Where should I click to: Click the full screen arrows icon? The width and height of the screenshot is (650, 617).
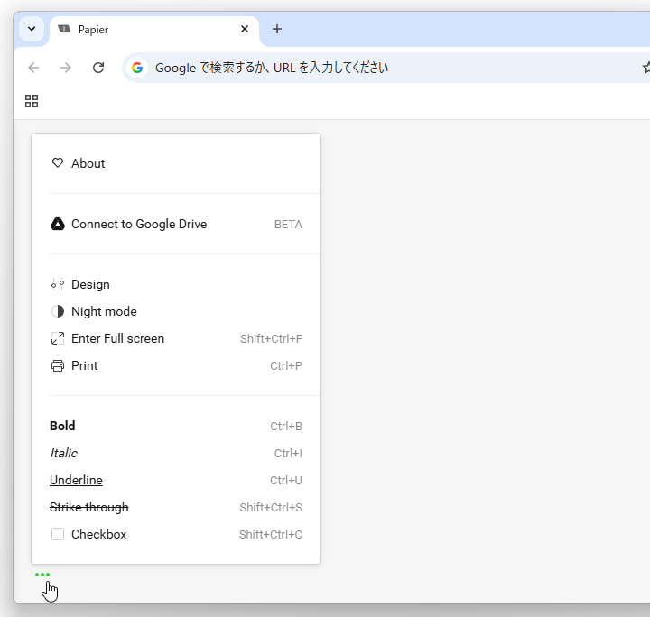click(x=58, y=338)
